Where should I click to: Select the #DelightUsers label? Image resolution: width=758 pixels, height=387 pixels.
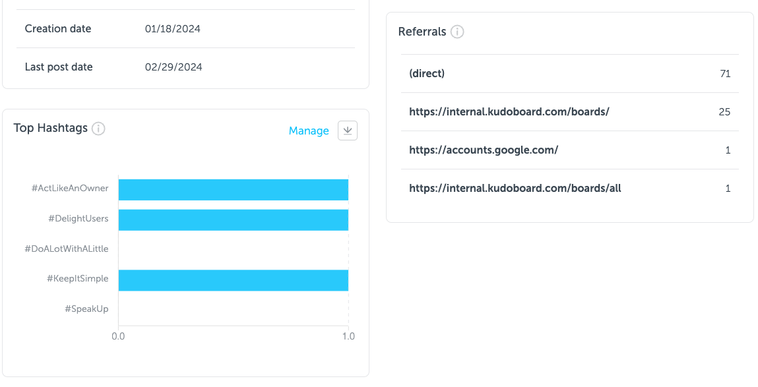[x=79, y=218]
